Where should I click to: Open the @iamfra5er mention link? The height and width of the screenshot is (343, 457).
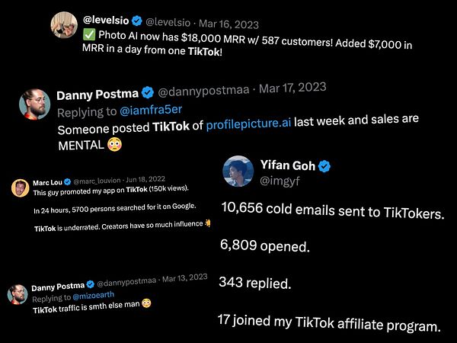point(151,111)
